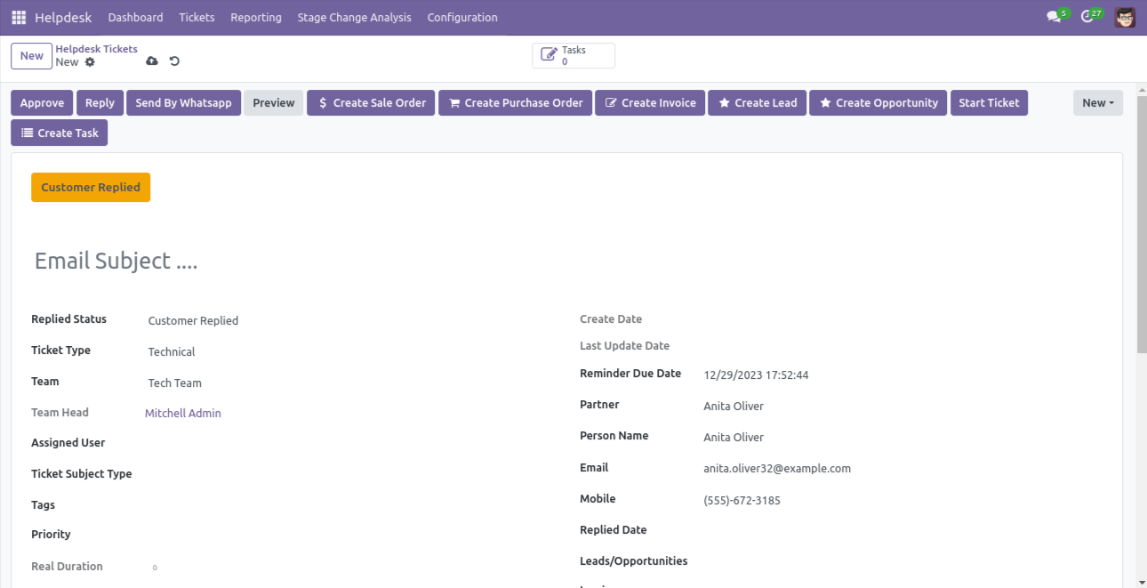Click the gear icon next to New breadcrumb
This screenshot has width=1147, height=588.
(x=90, y=62)
